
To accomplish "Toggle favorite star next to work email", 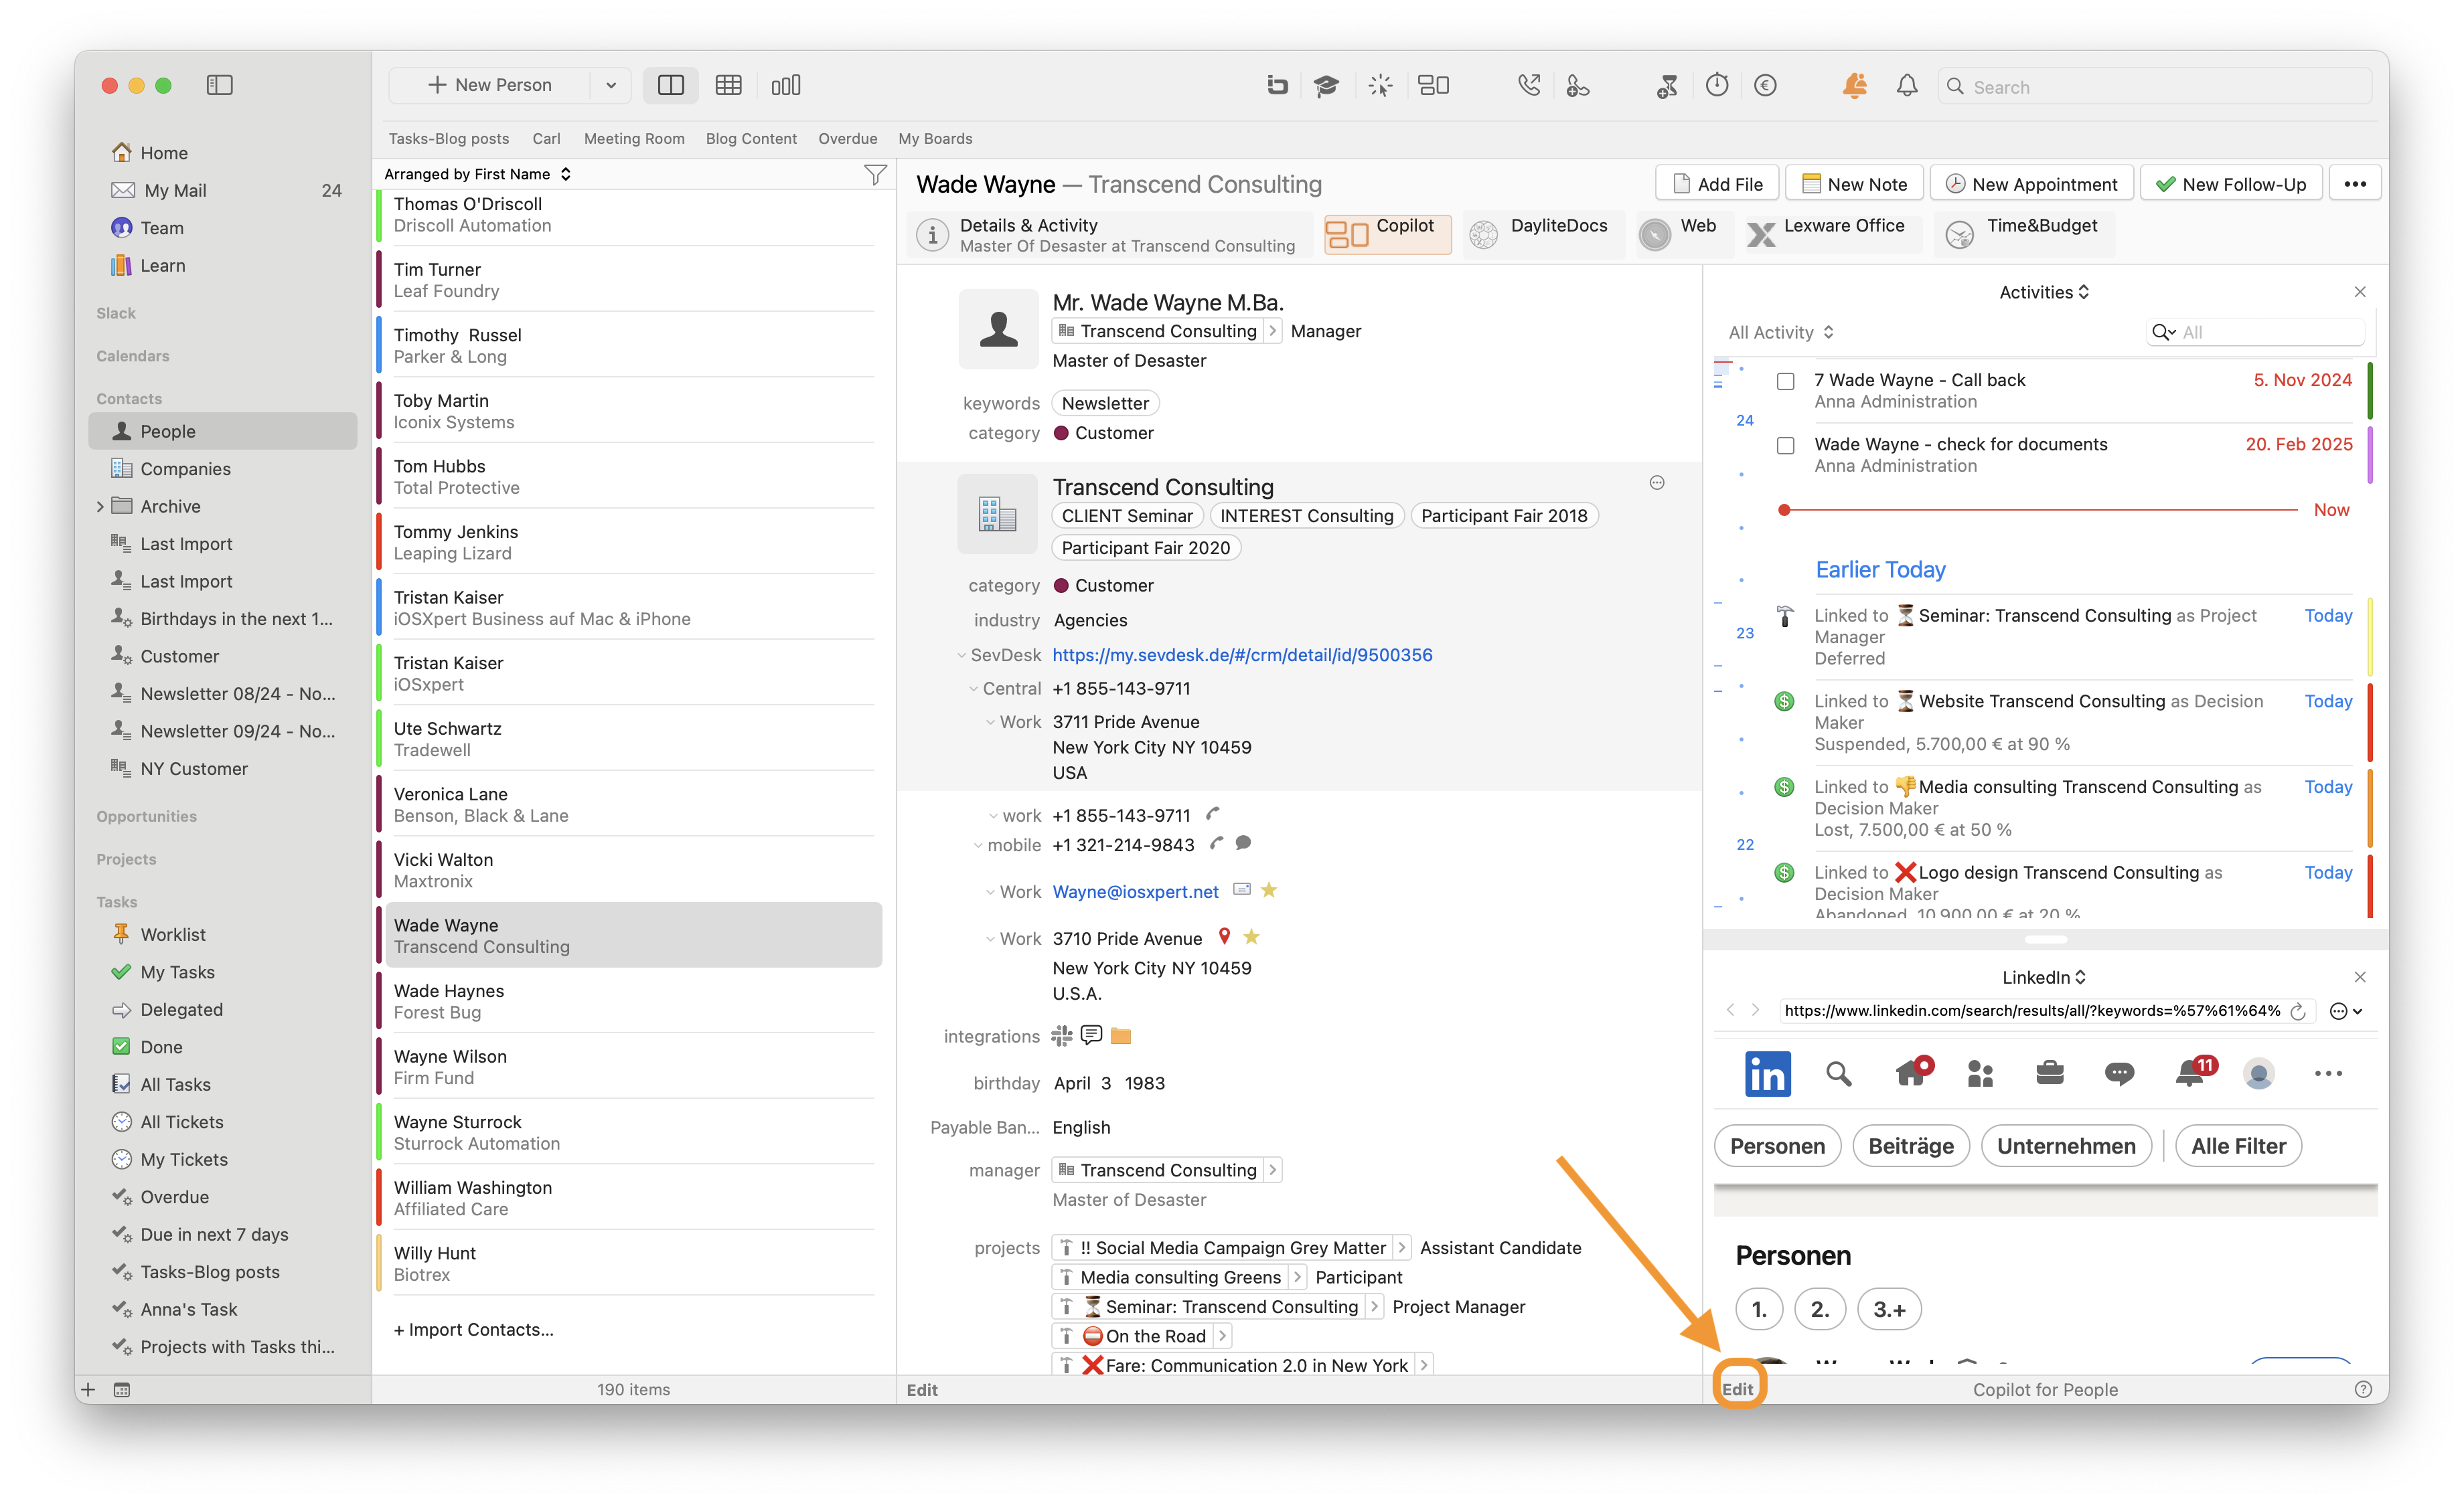I will (1269, 889).
